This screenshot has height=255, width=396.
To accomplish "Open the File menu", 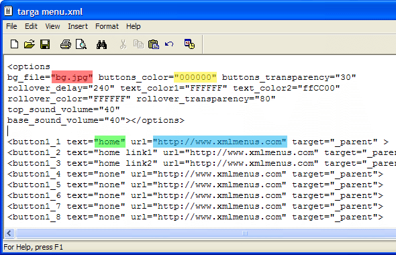I will [x=11, y=26].
